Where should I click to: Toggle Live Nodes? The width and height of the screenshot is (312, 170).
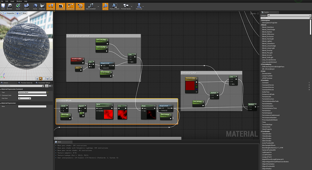click(70, 6)
